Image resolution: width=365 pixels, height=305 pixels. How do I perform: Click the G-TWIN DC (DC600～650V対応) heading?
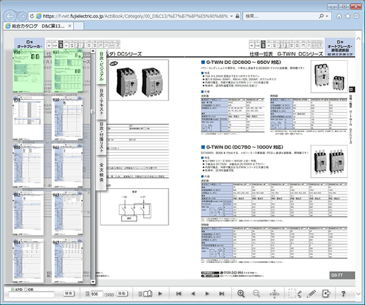(243, 62)
